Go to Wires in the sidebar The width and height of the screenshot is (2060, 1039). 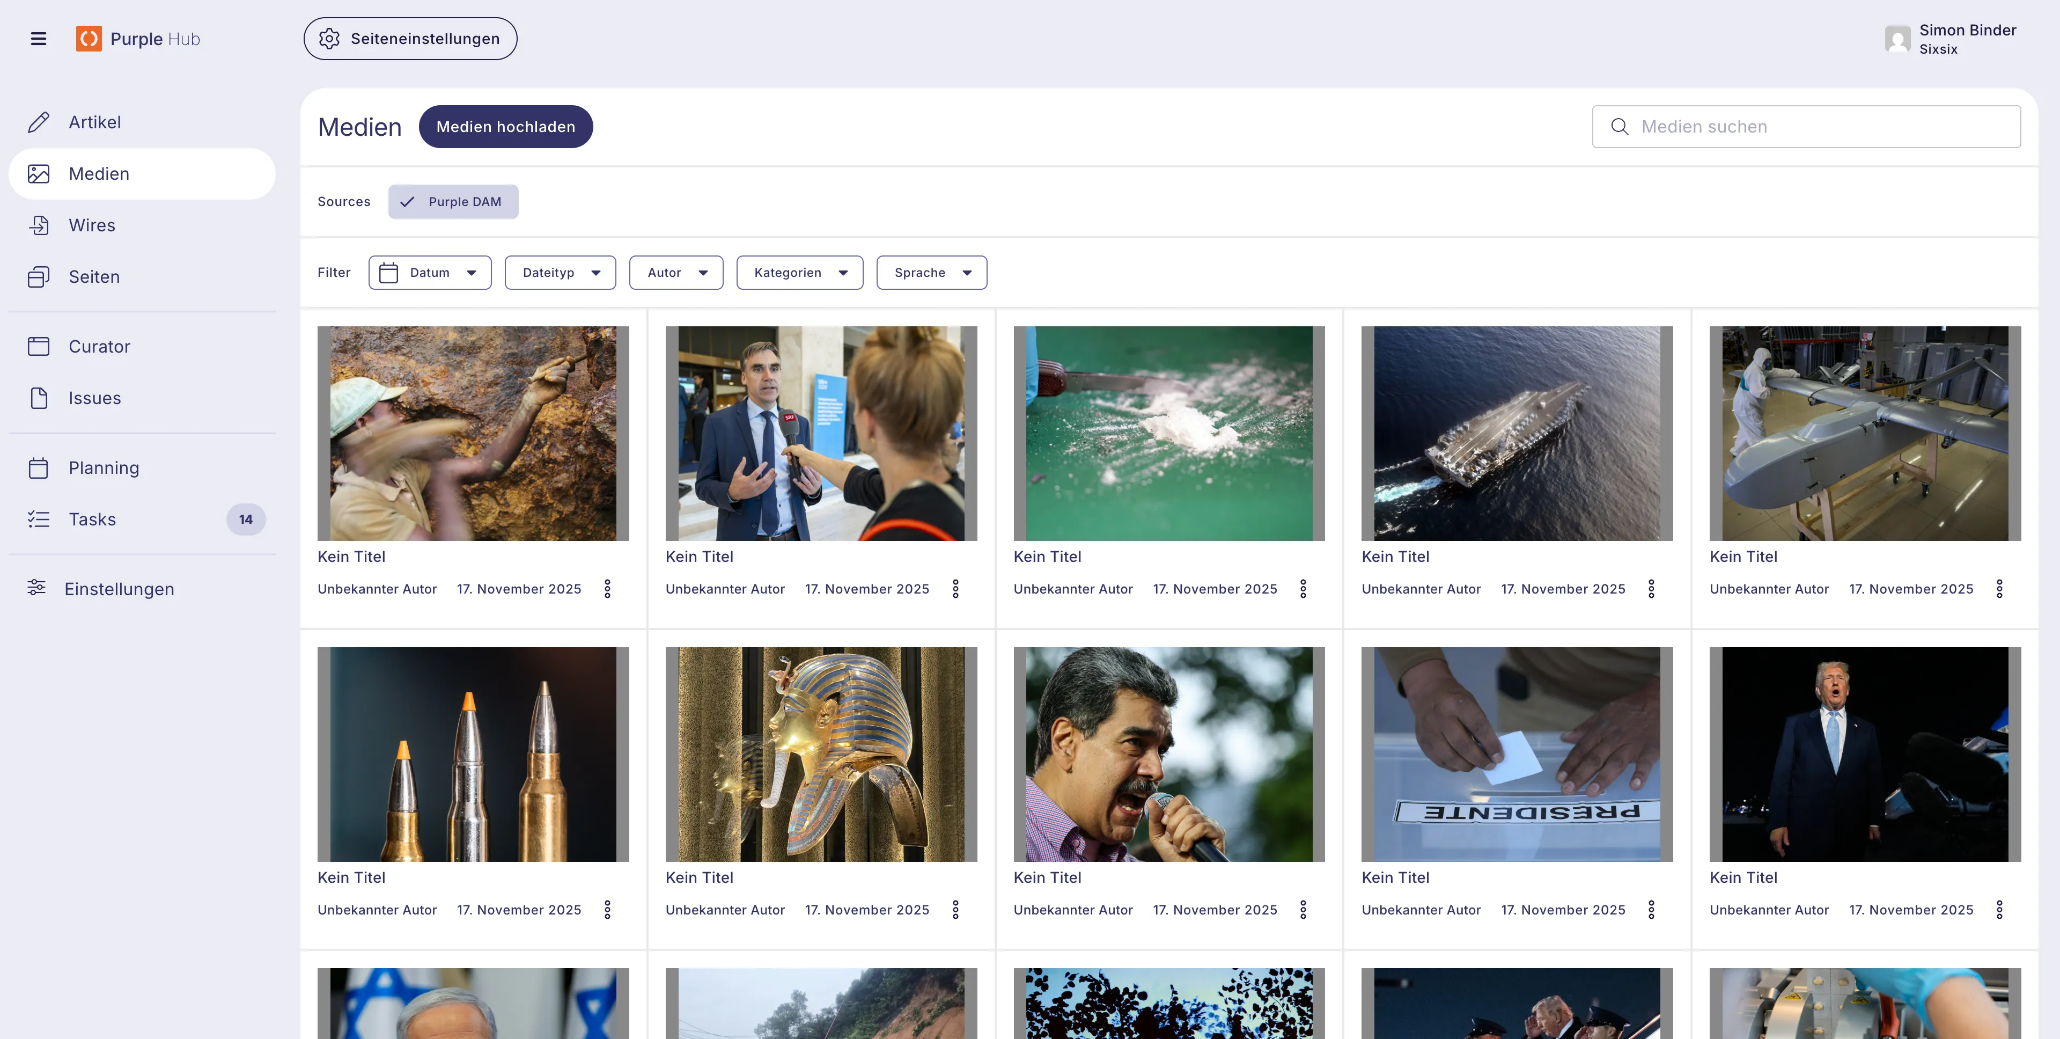142,225
